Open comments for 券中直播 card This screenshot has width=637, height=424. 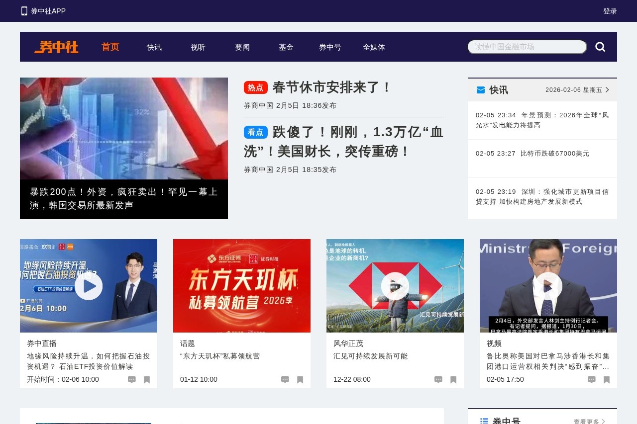point(132,380)
